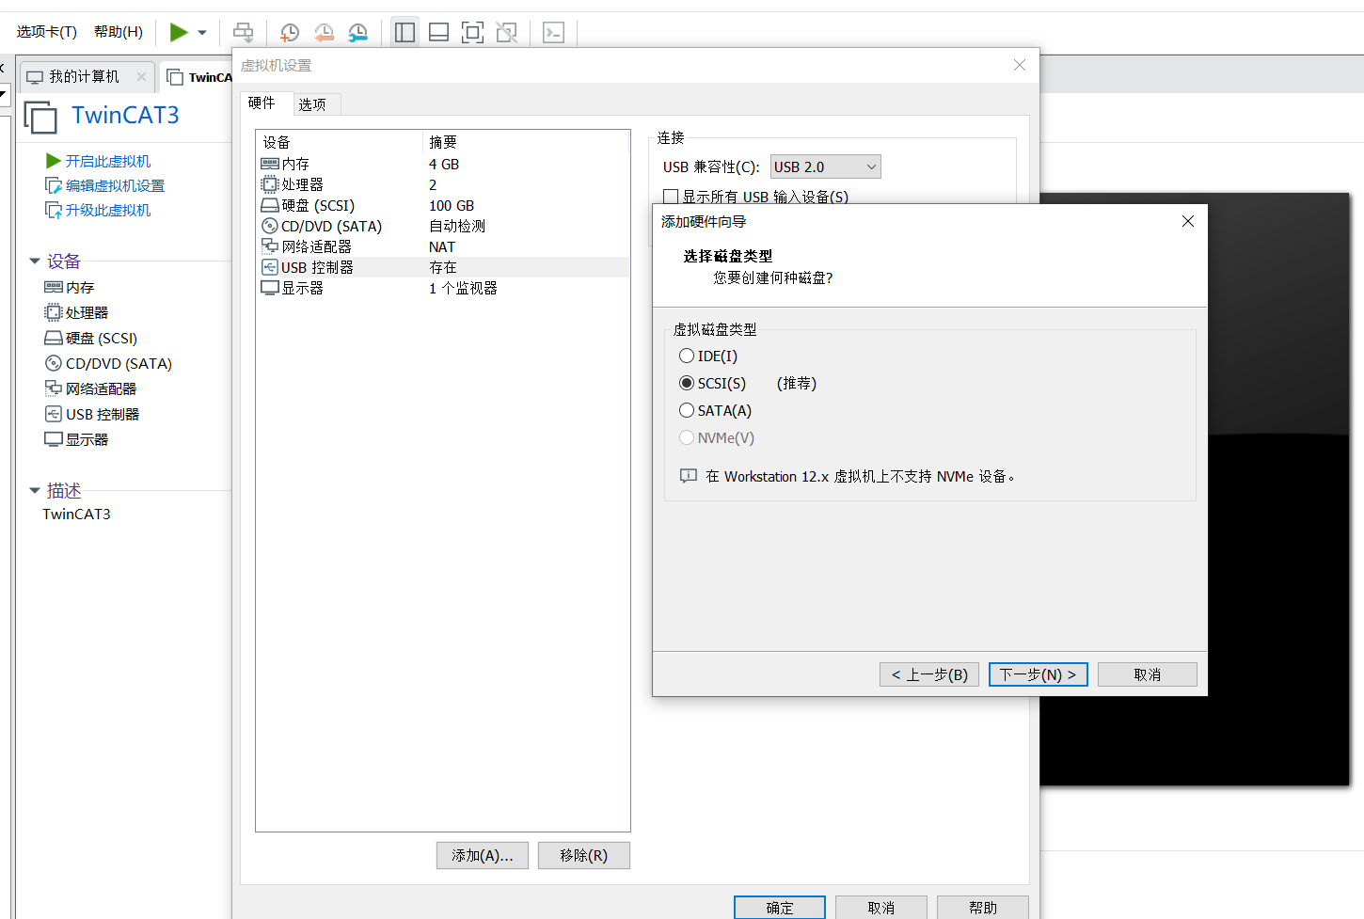Select the SATA(A) disk type radio
Image resolution: width=1364 pixels, height=919 pixels.
(687, 410)
